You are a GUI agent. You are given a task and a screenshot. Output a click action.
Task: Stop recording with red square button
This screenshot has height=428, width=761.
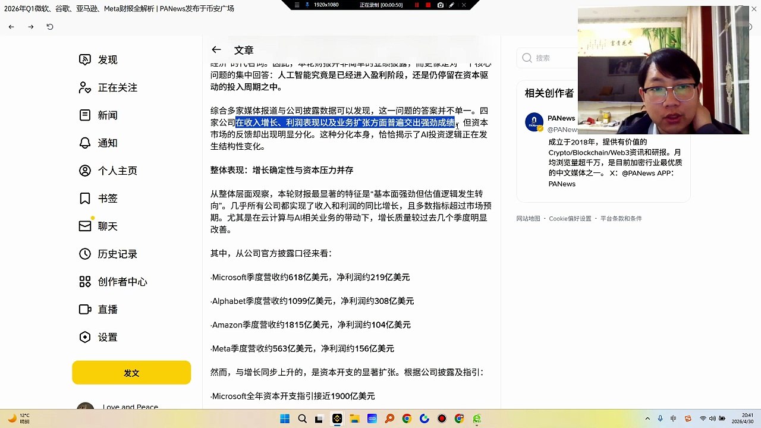428,5
